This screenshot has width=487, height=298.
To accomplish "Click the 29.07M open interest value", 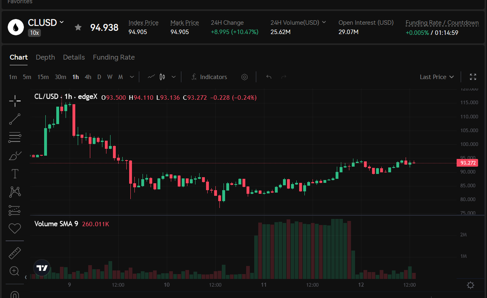I will pos(349,32).
